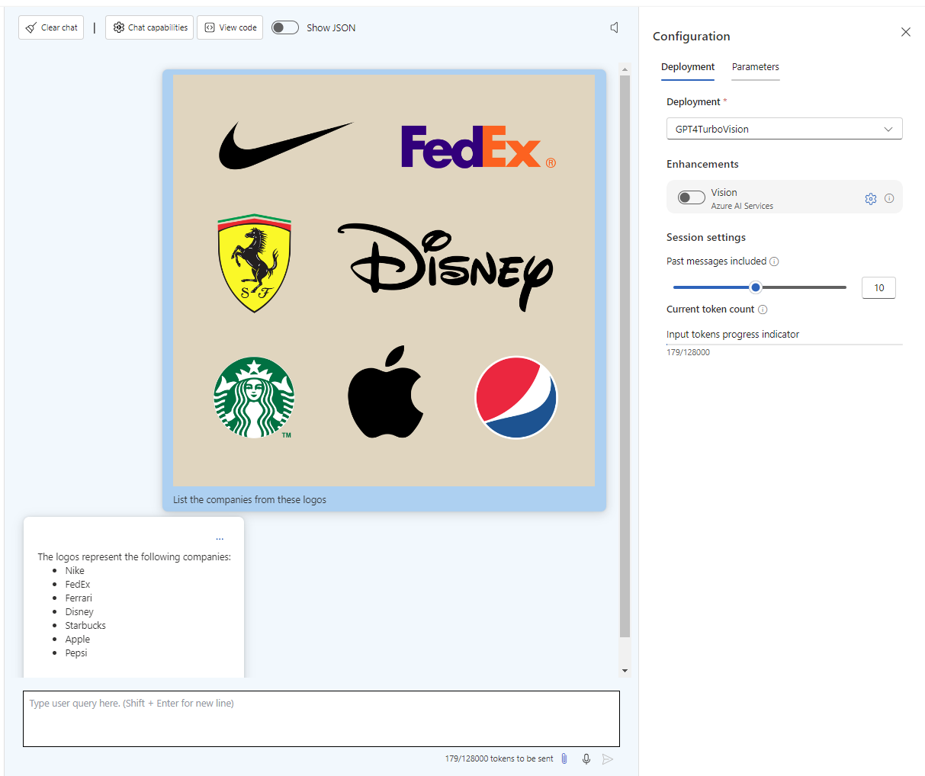Open Chat capabilities

(149, 27)
